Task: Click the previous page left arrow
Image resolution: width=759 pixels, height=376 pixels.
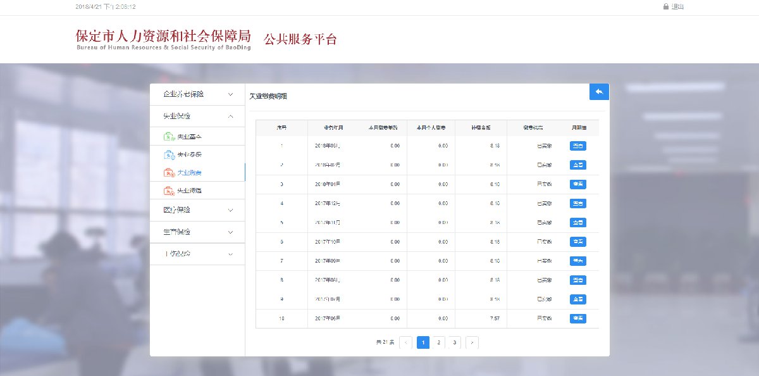Action: pos(406,342)
